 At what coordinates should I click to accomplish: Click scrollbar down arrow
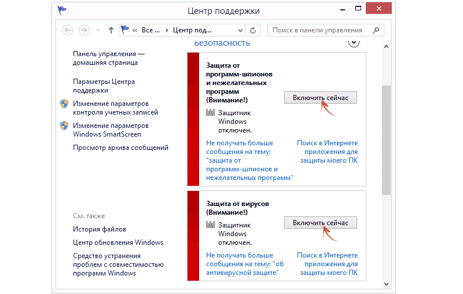click(x=386, y=284)
